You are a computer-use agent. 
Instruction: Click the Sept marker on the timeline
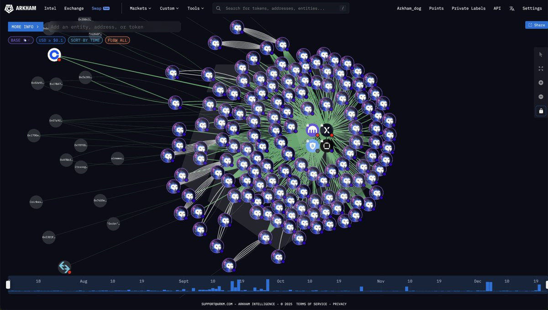click(184, 281)
